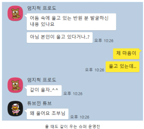Click the bubble tail of 같이 울자 message

click(x=26, y=88)
